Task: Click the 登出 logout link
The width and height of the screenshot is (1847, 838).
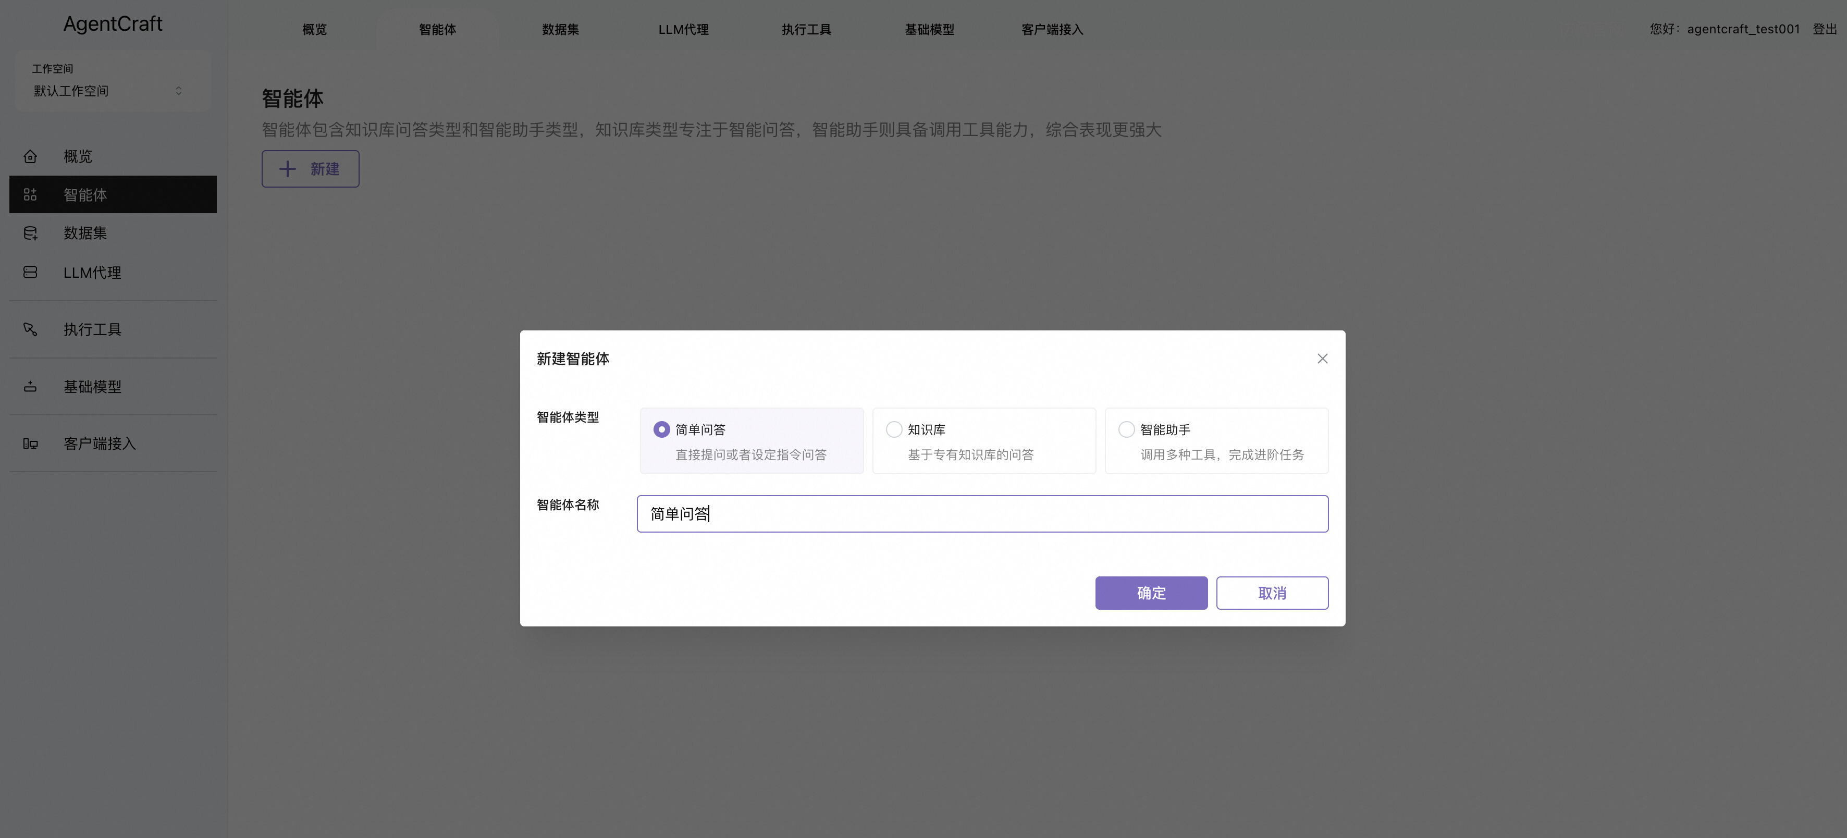Action: pos(1824,29)
